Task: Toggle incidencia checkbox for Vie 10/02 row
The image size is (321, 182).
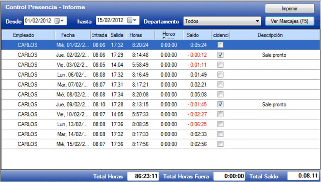Action: point(220,114)
